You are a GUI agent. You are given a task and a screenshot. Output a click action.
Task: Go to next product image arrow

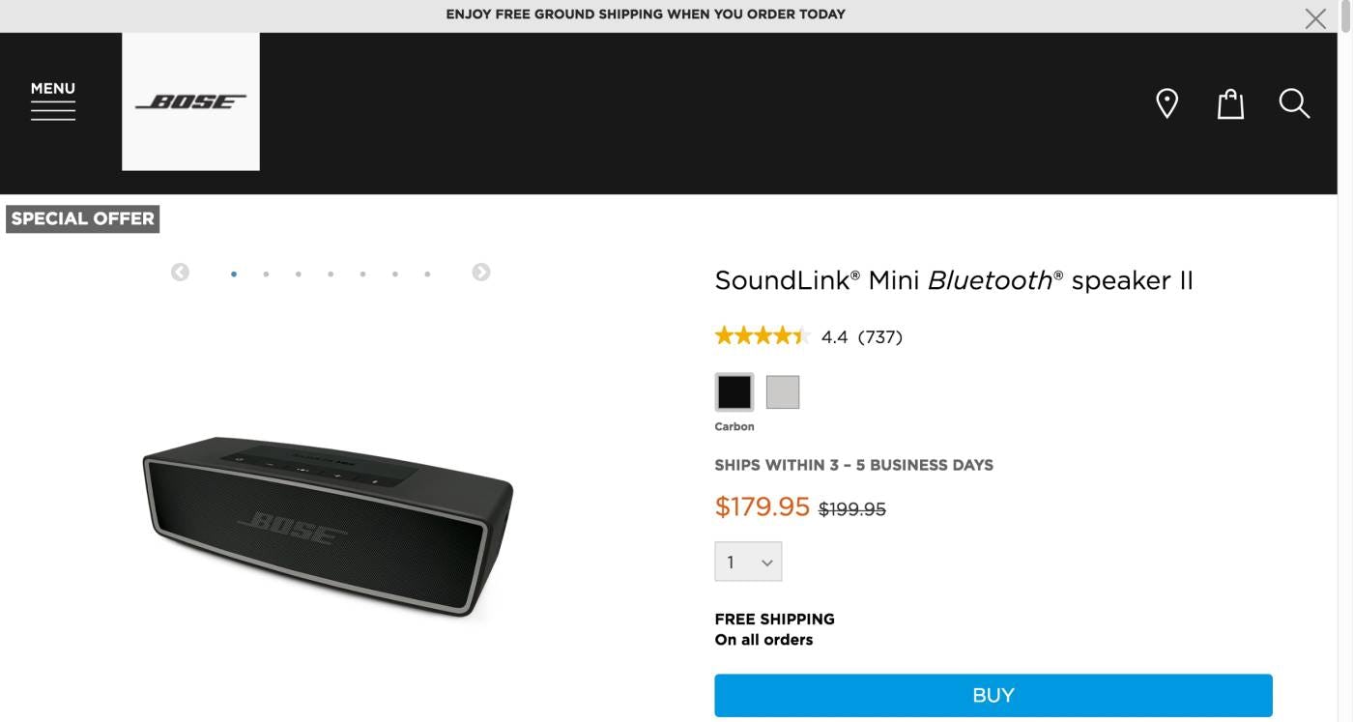[x=480, y=273]
